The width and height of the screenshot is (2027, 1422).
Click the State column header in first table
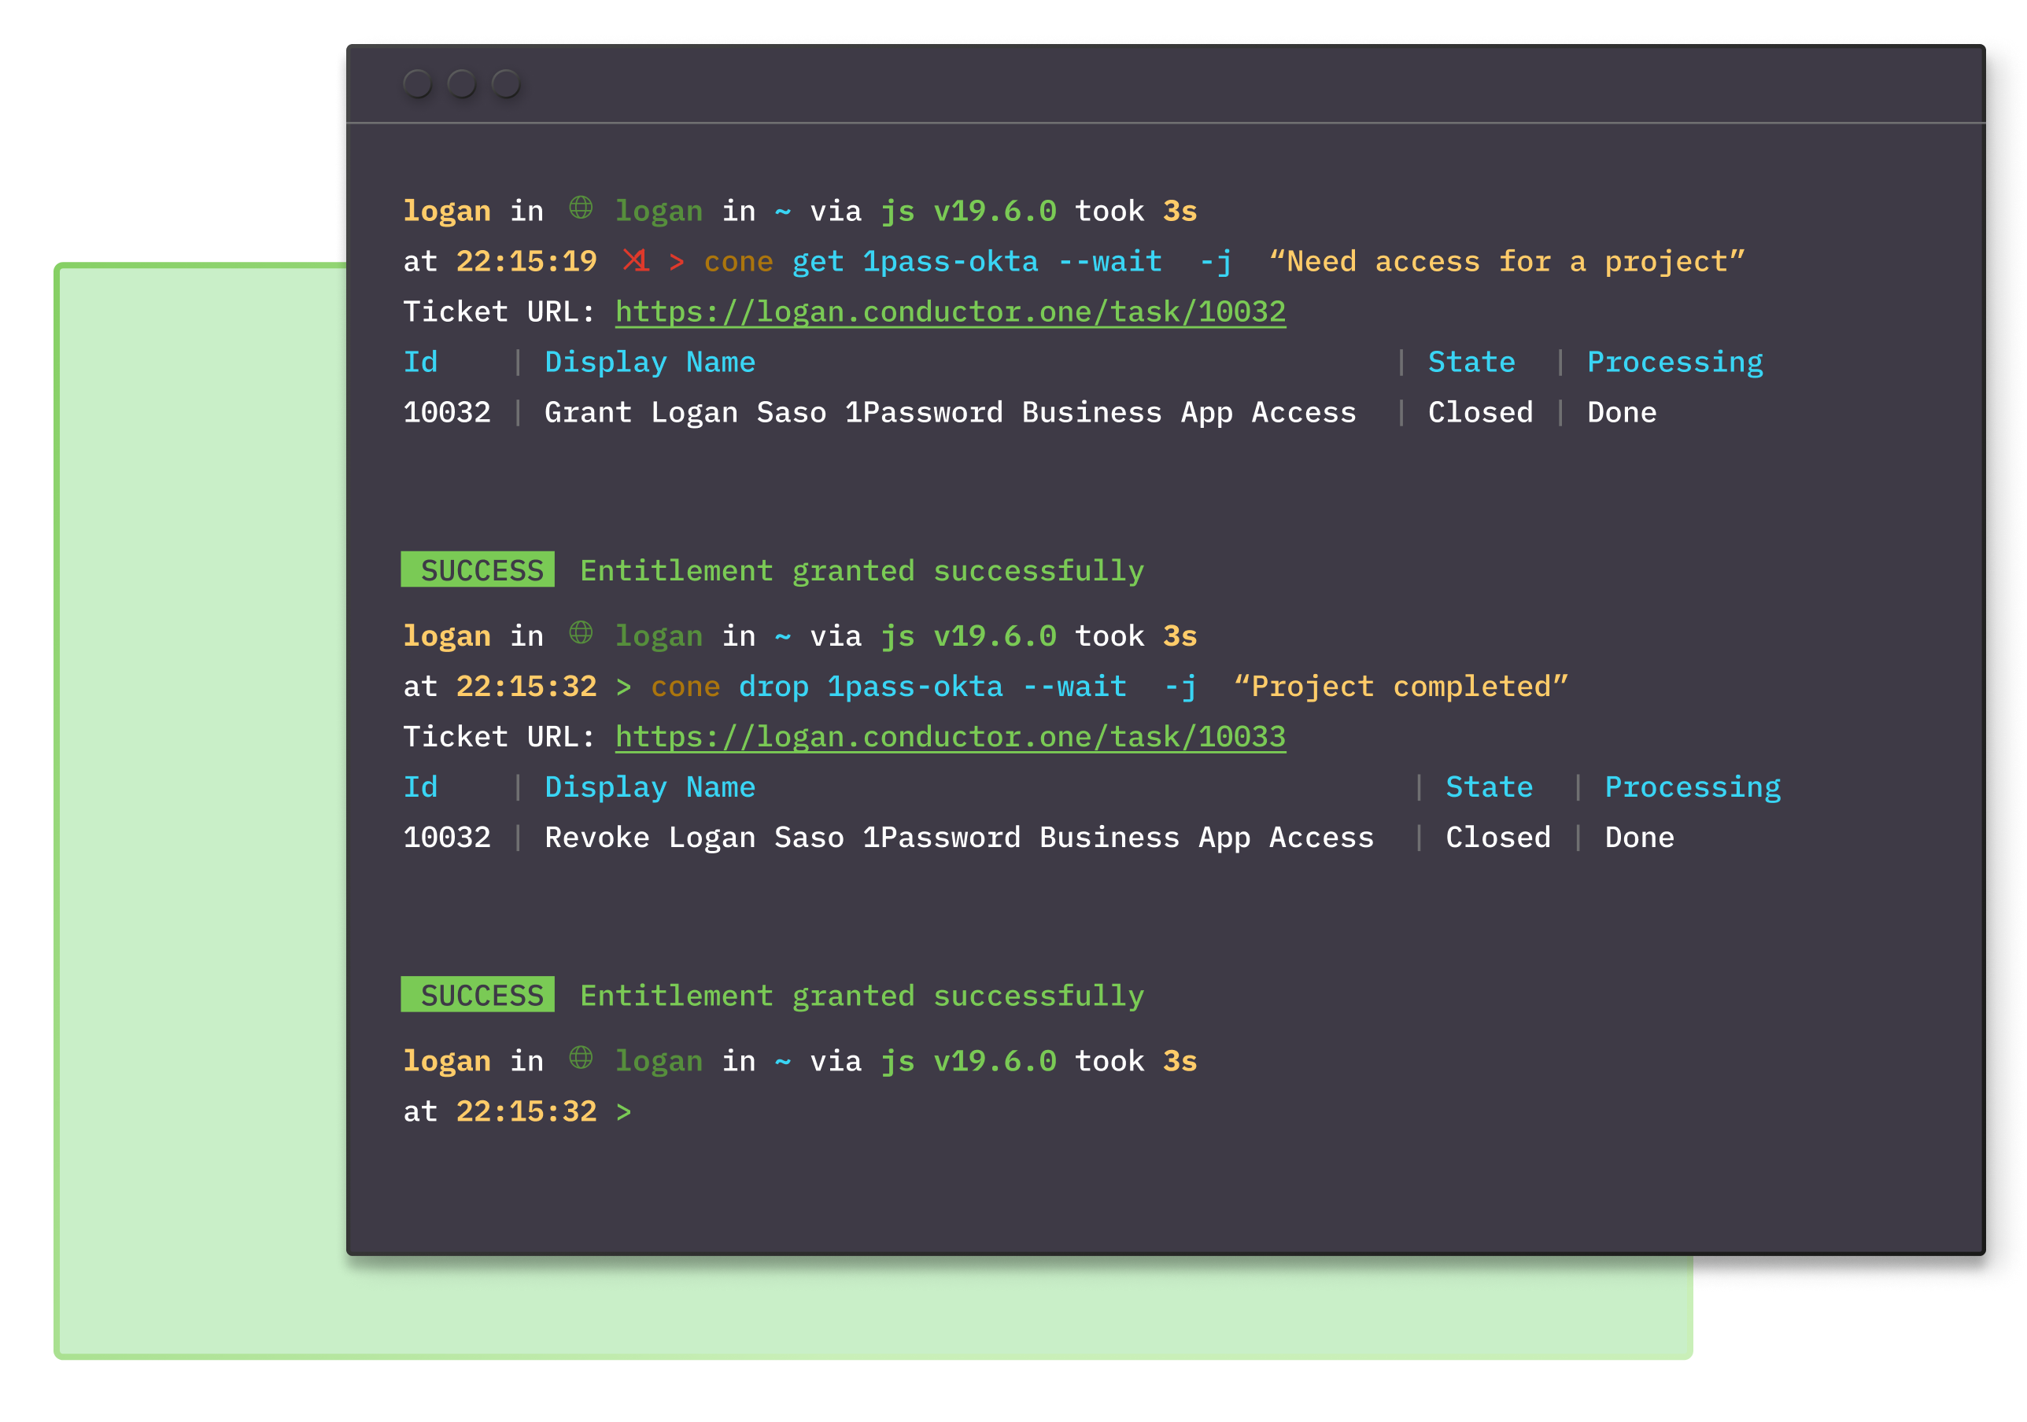(1470, 361)
